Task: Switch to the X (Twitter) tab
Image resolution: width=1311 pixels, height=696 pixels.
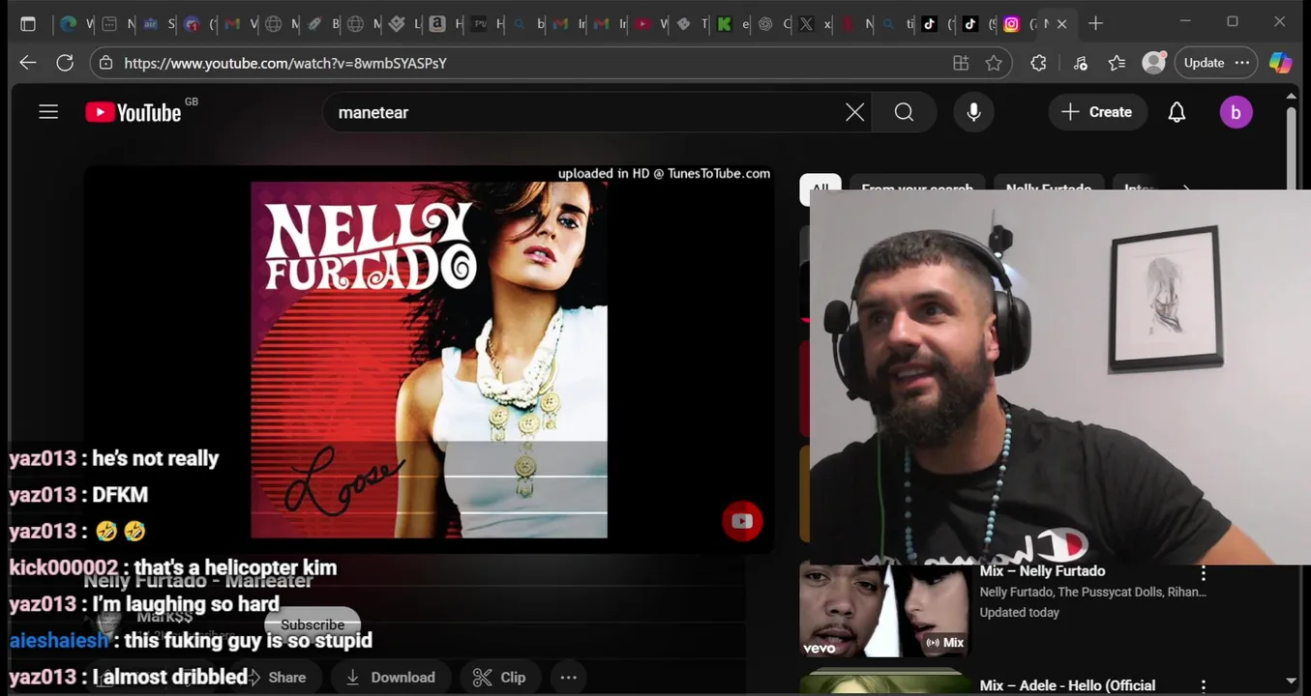Action: (x=806, y=24)
